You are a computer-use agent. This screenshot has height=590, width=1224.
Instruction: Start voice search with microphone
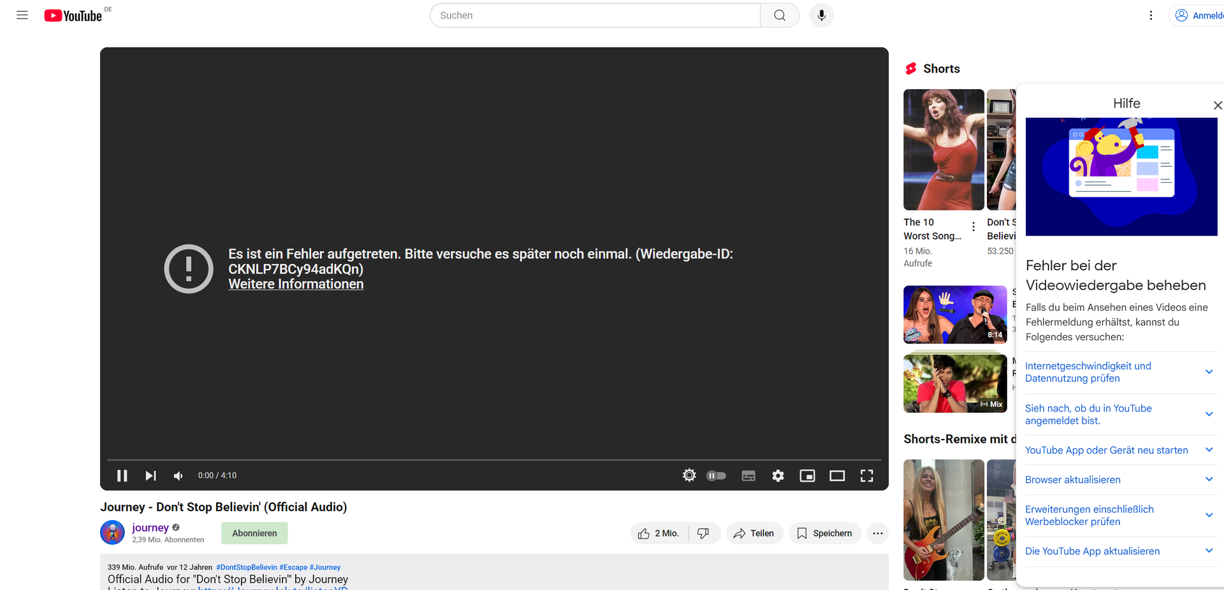(x=822, y=15)
